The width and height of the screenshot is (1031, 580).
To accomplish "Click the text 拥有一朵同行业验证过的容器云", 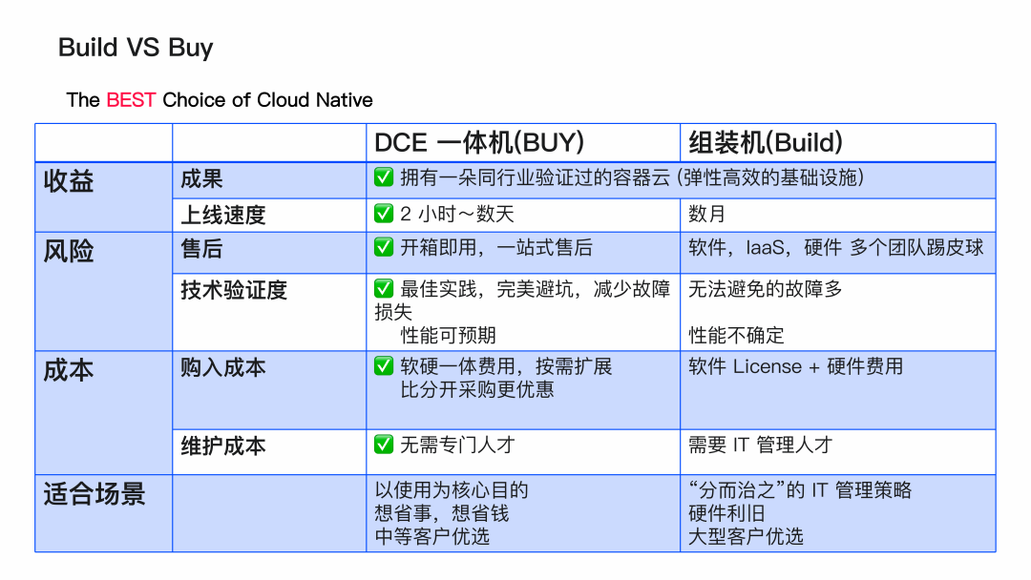I will [536, 177].
